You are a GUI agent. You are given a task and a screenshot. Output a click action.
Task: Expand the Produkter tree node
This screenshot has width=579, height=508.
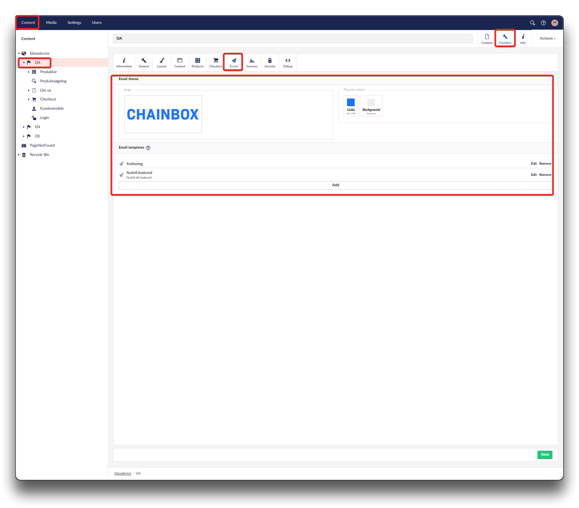29,72
